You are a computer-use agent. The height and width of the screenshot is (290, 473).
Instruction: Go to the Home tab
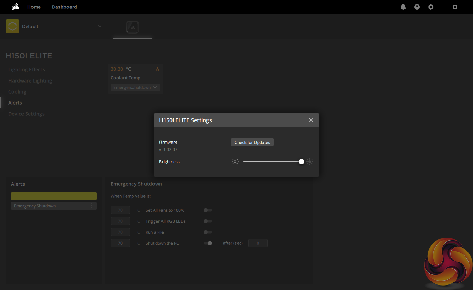point(34,7)
